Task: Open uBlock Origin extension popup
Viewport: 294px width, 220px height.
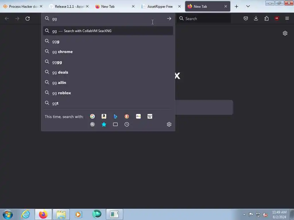Action: [276, 18]
